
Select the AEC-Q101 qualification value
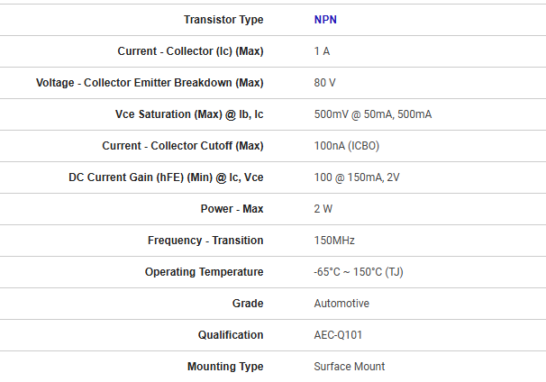click(339, 335)
